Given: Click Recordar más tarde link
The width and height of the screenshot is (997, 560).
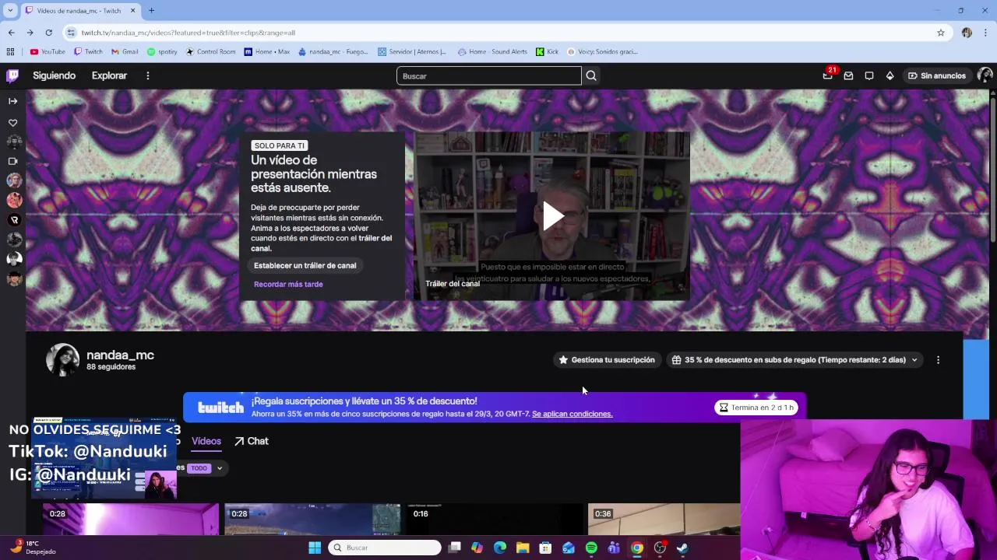Looking at the screenshot, I should (288, 284).
